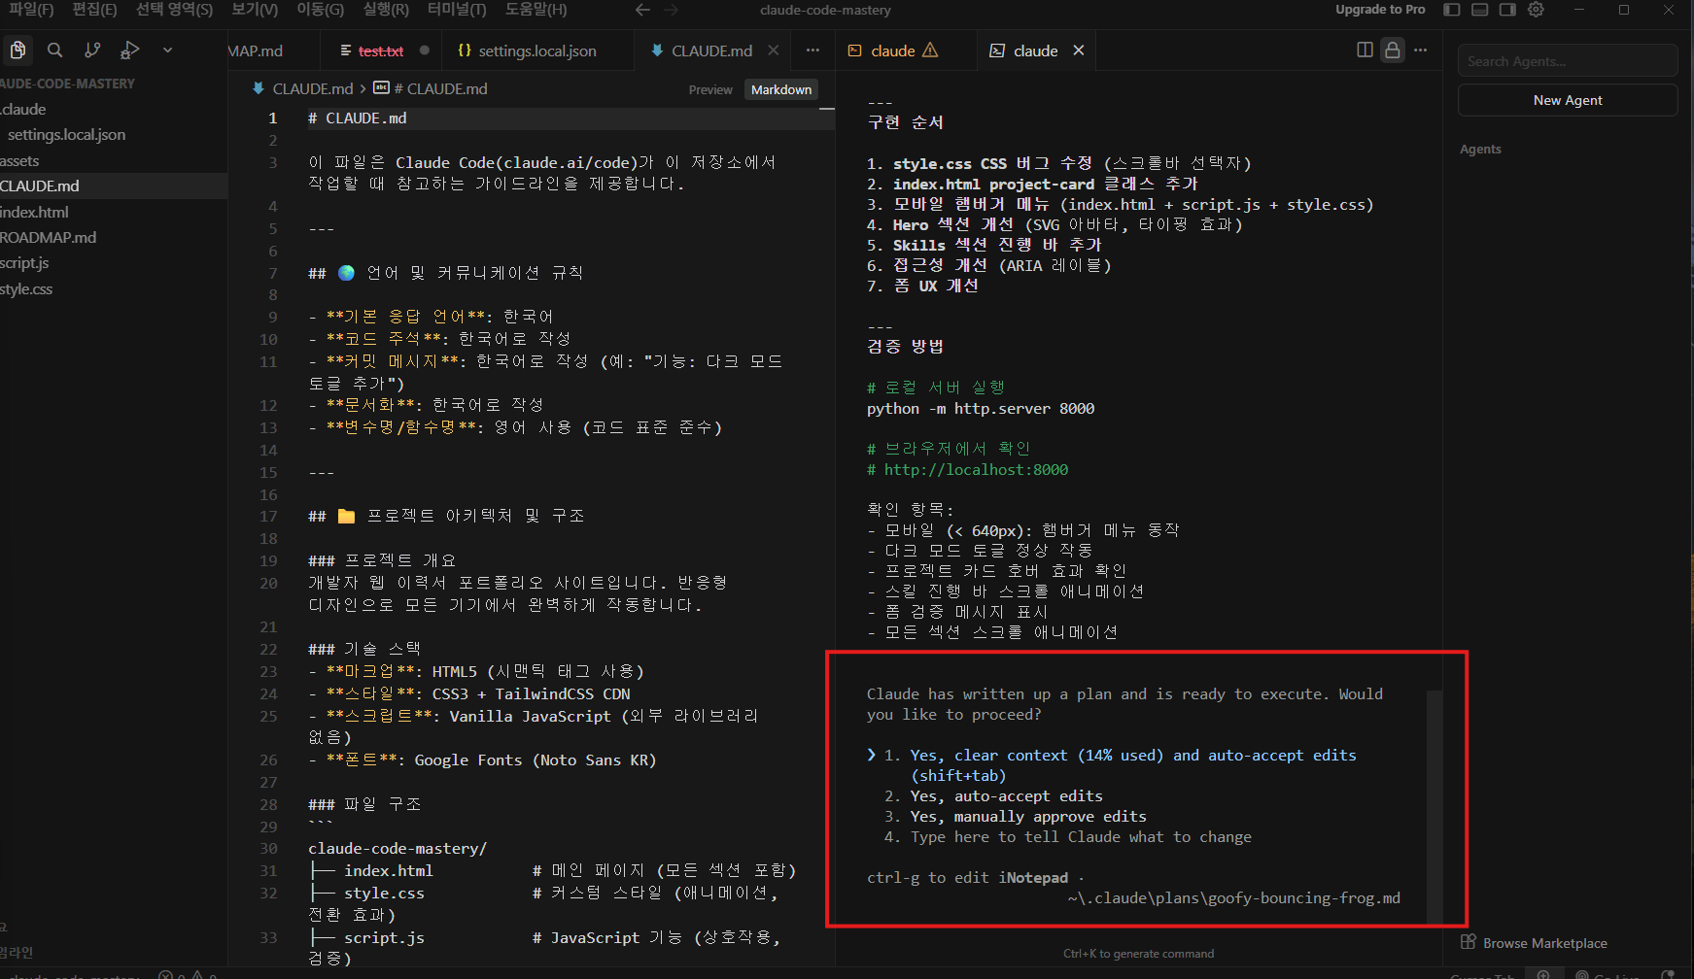Click the terminal vertical scrollbar
Screen dimensions: 1694x979
tap(1435, 806)
